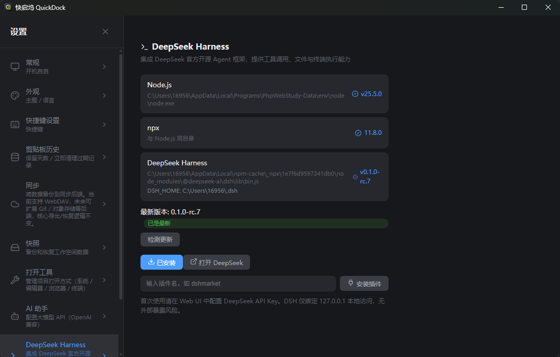Expand the 快照 section chevron
The image size is (560, 357).
(x=104, y=247)
